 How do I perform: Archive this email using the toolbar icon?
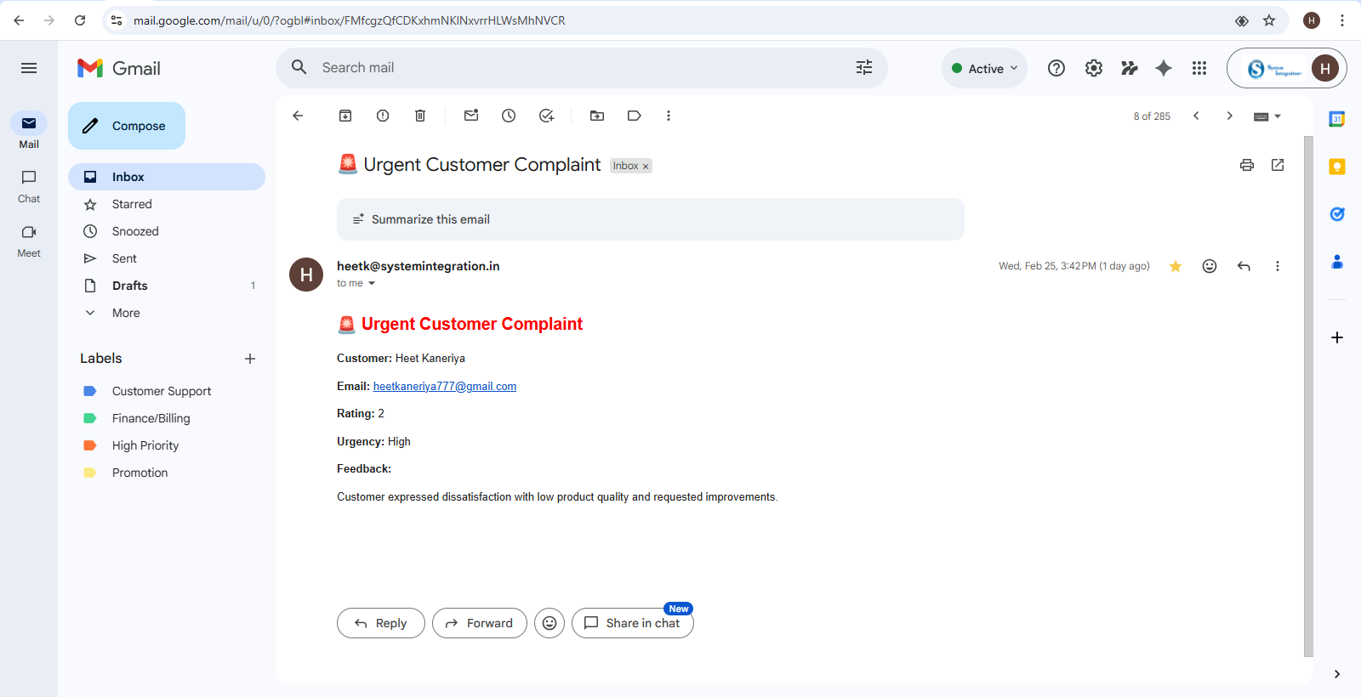(345, 116)
